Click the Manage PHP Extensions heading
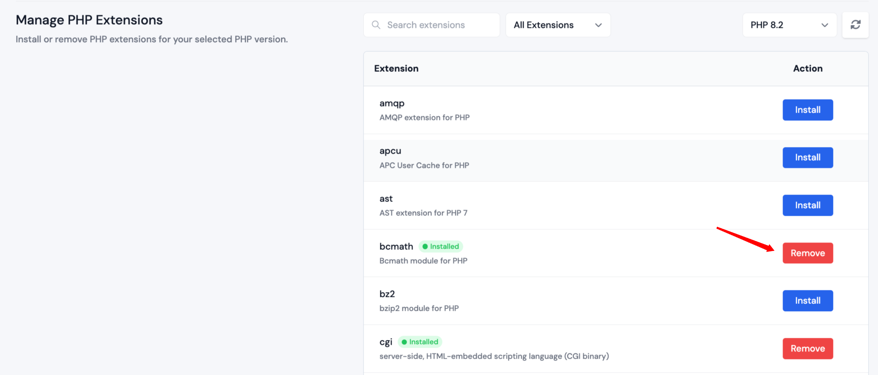The image size is (878, 375). [89, 20]
